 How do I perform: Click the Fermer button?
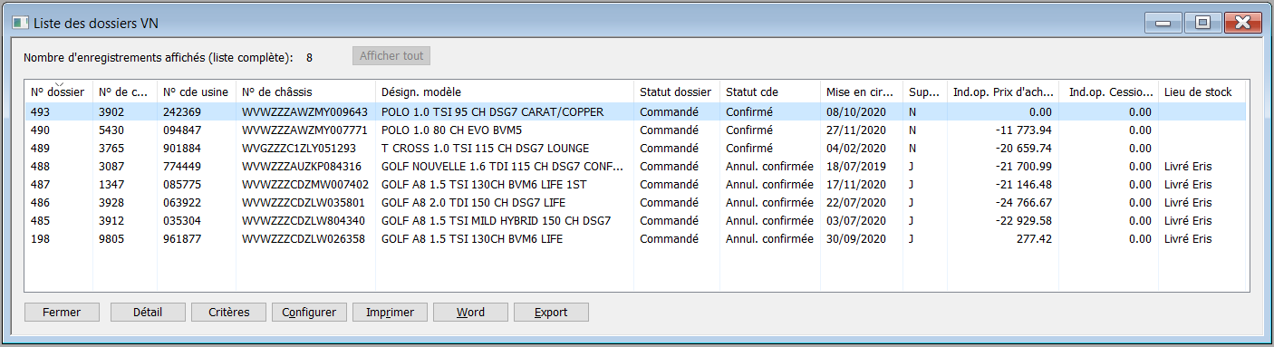(x=63, y=312)
